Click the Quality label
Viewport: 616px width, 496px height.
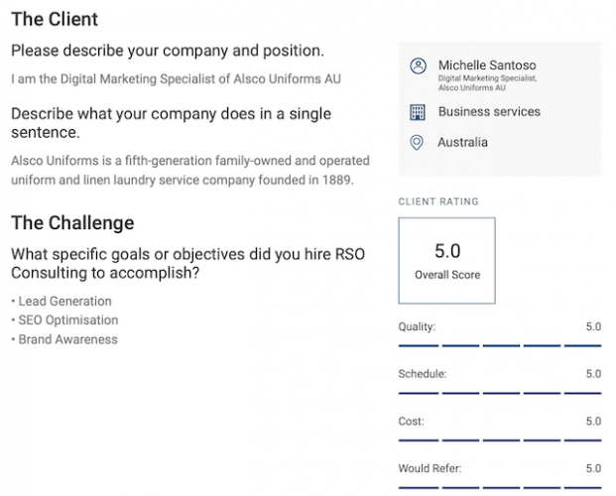pos(417,326)
